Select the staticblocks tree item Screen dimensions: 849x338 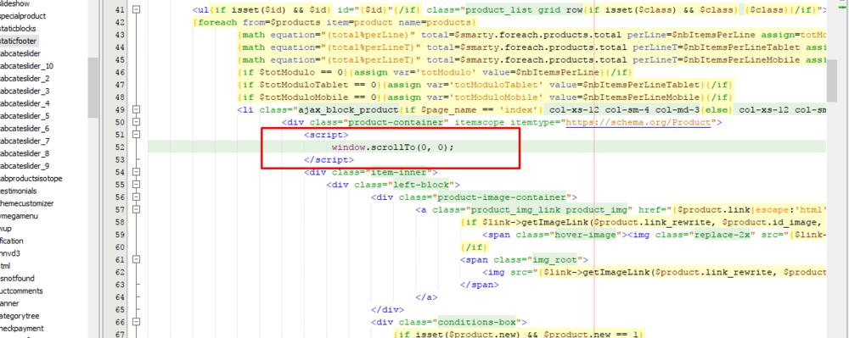point(19,29)
